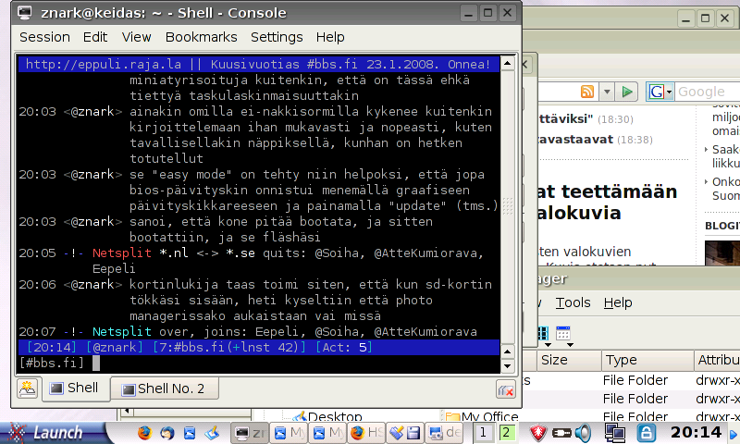
Task: Switch to virtual desktop 2
Action: click(x=506, y=432)
